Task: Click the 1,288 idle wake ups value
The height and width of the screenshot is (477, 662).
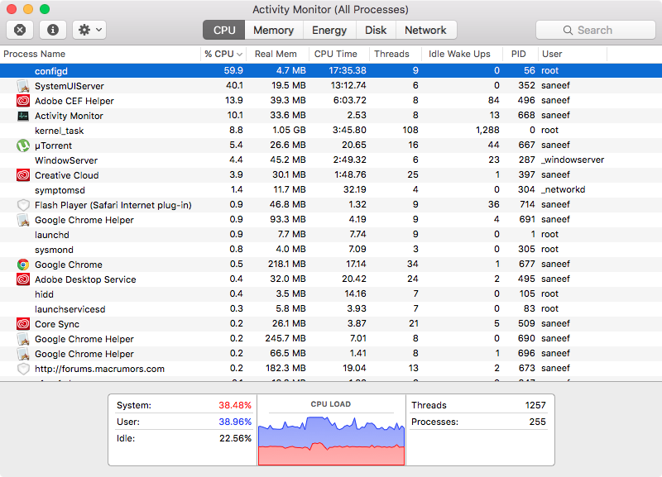Action: click(x=487, y=130)
